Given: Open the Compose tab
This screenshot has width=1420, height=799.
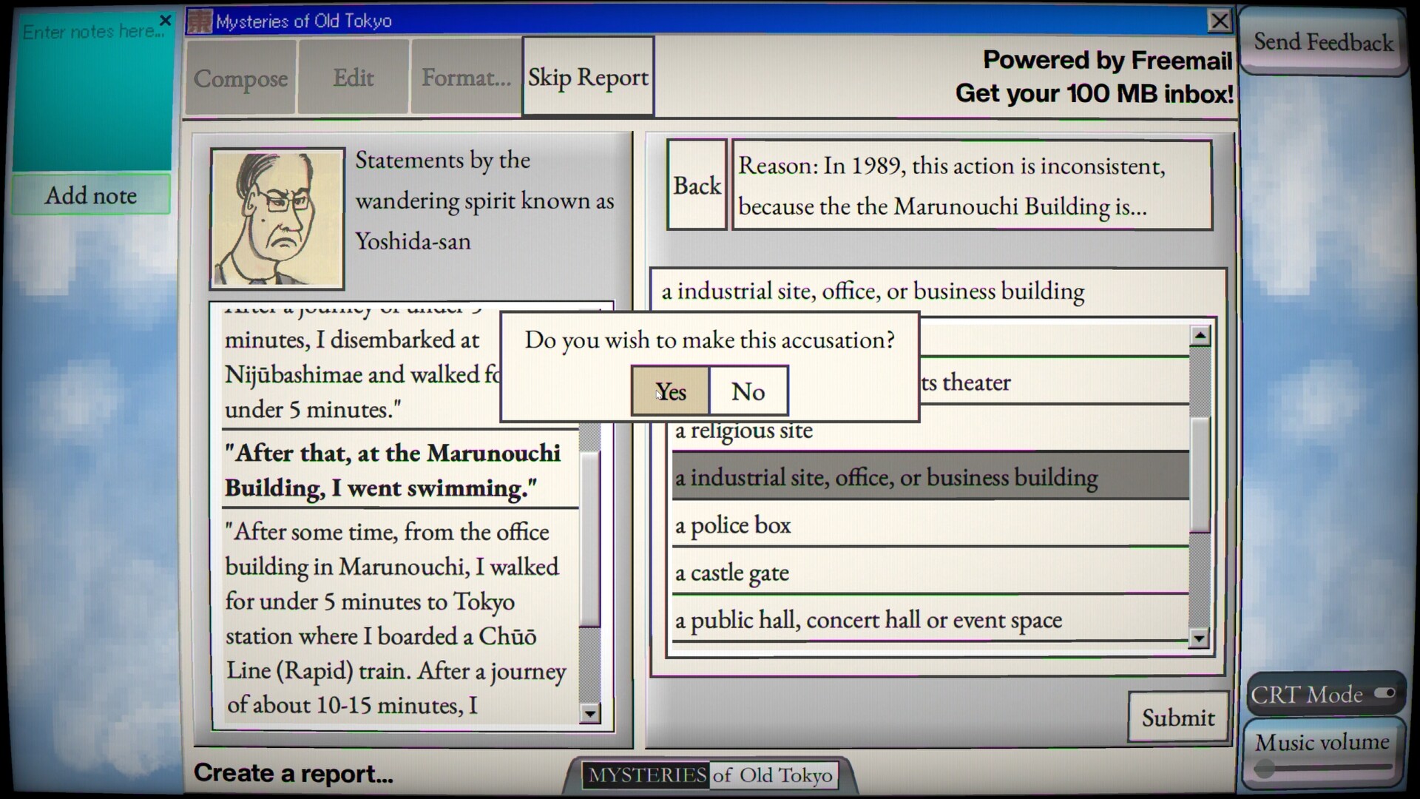Looking at the screenshot, I should point(240,77).
